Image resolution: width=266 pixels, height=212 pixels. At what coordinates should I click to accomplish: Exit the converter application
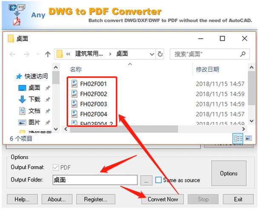238,199
